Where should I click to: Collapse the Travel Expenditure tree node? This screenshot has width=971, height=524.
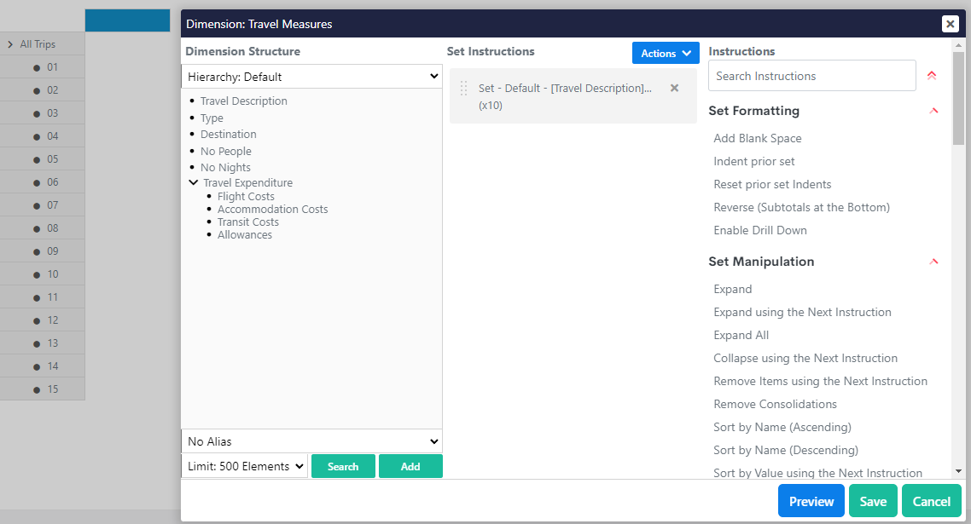tap(194, 182)
